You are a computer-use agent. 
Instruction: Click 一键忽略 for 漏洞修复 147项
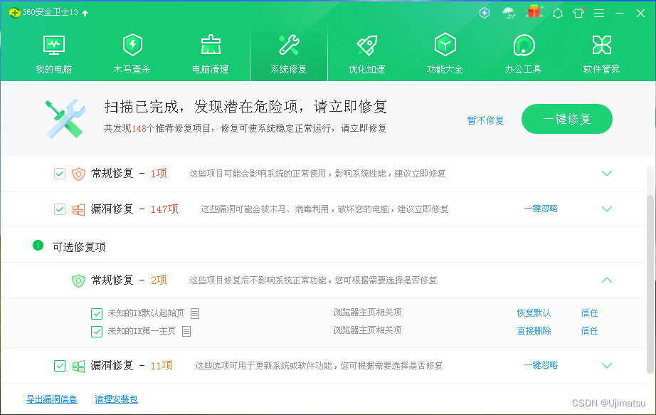(x=541, y=209)
